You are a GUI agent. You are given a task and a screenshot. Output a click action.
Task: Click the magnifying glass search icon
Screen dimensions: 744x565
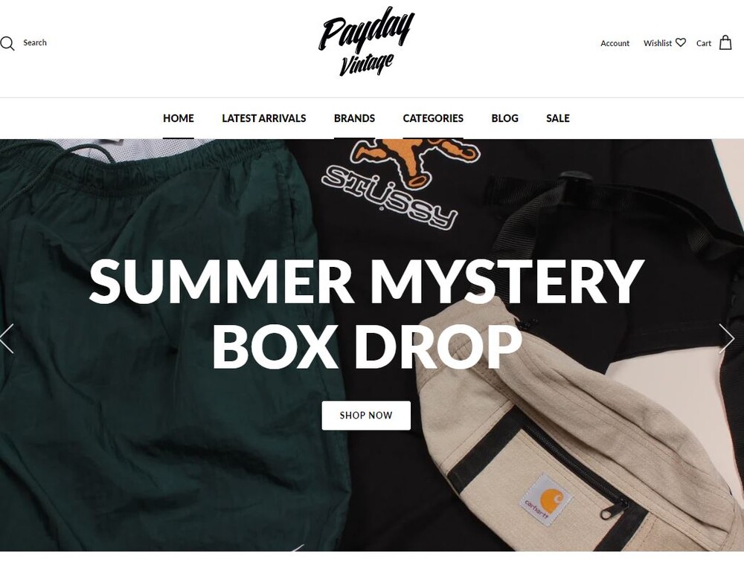pyautogui.click(x=7, y=43)
